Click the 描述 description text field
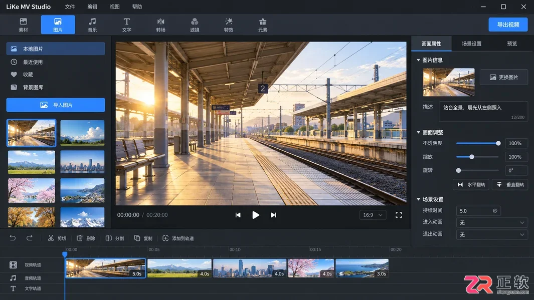The image size is (534, 300). (483, 111)
